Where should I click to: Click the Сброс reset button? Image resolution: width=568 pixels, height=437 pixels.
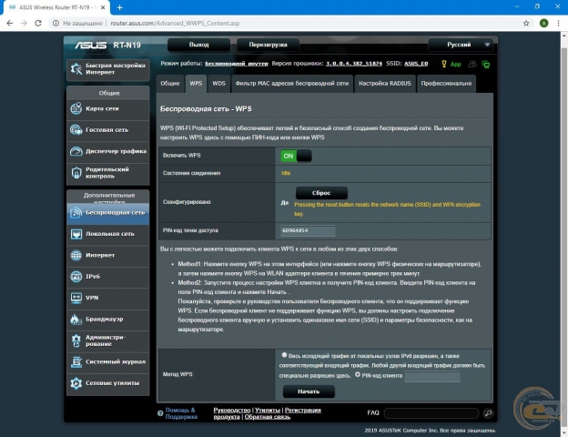321,193
